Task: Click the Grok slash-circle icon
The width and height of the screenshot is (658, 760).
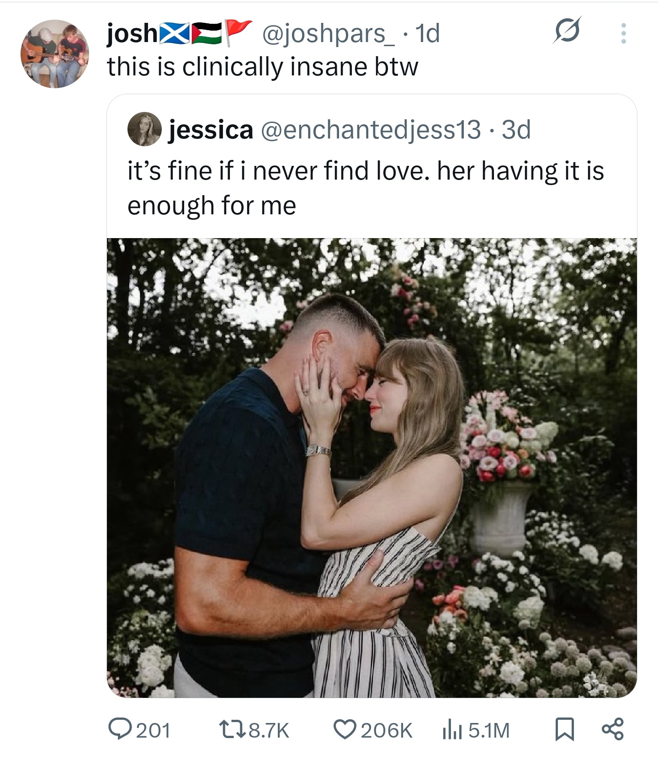Action: pyautogui.click(x=568, y=31)
